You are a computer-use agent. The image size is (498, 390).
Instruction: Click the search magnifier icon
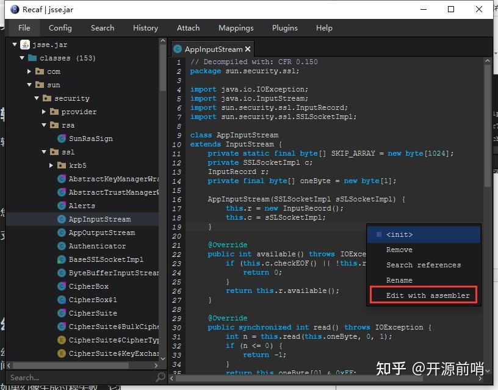(161, 377)
